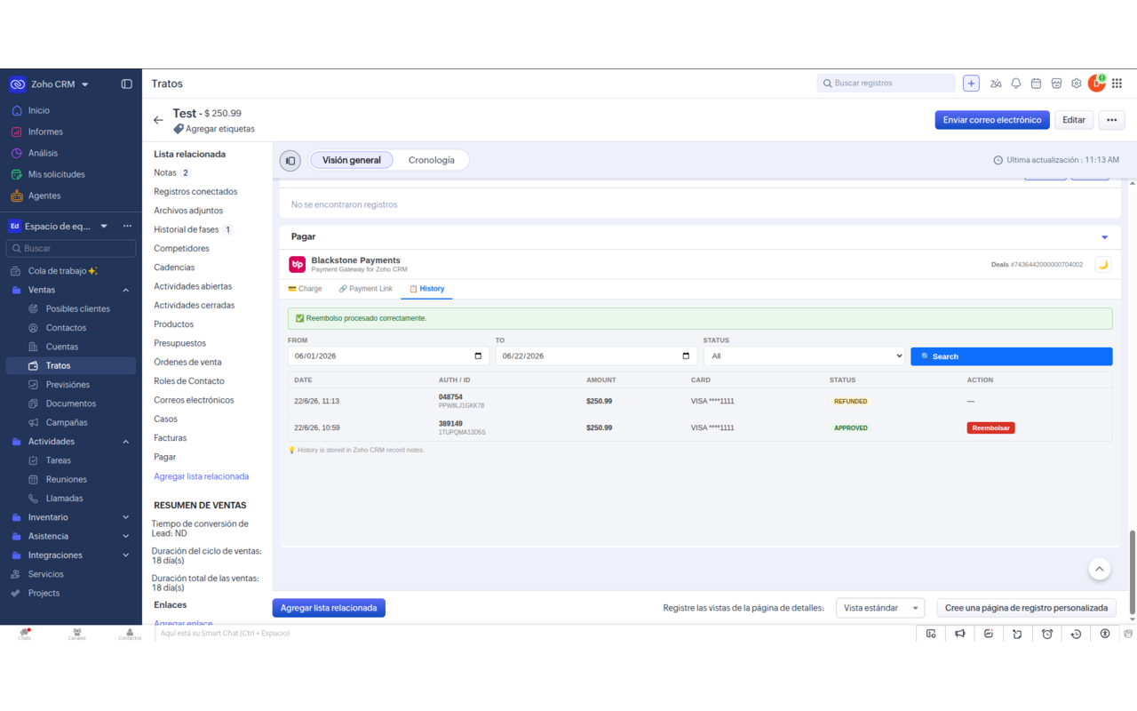Open the apps grid launcher
The width and height of the screenshot is (1137, 711).
point(1117,84)
